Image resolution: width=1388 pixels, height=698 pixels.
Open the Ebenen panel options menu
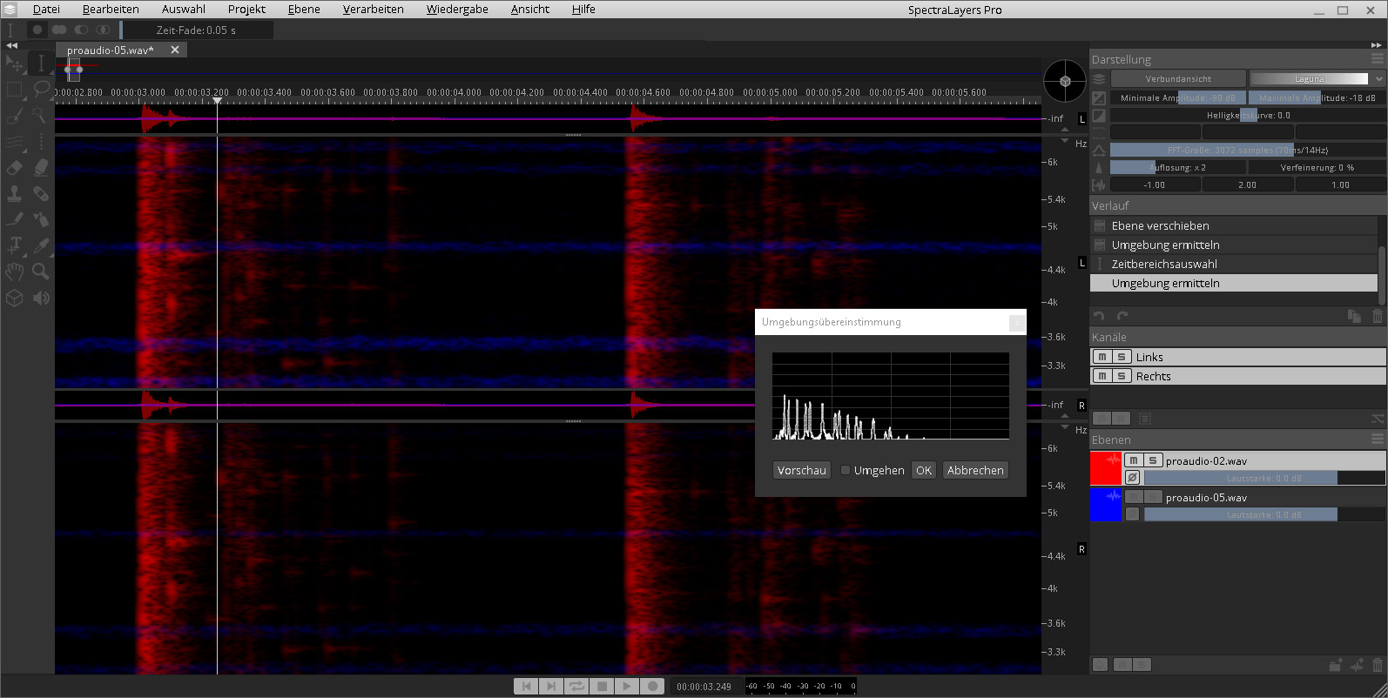tap(1377, 440)
